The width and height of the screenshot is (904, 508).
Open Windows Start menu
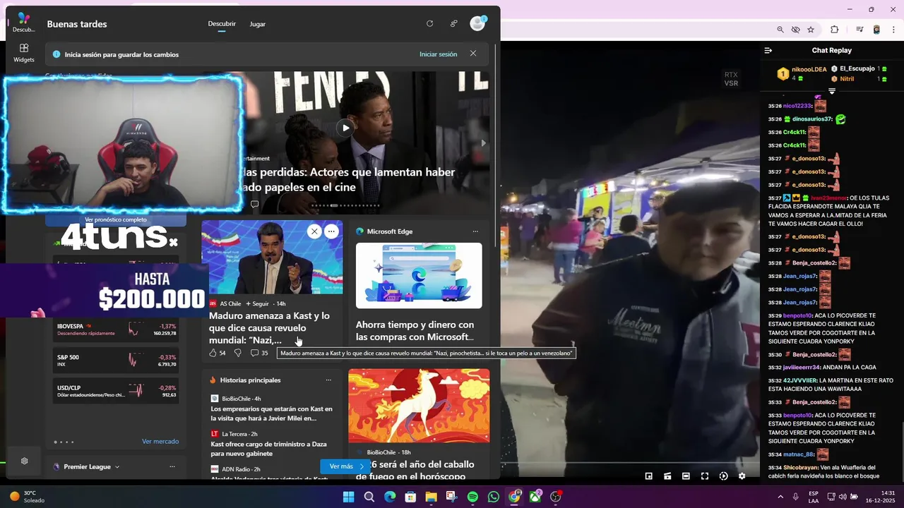click(x=348, y=497)
